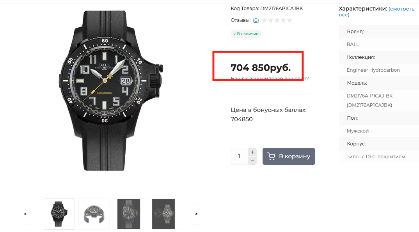The width and height of the screenshot is (419, 232).
Task: Decrease quantity with the minus stepper
Action: tap(252, 161)
